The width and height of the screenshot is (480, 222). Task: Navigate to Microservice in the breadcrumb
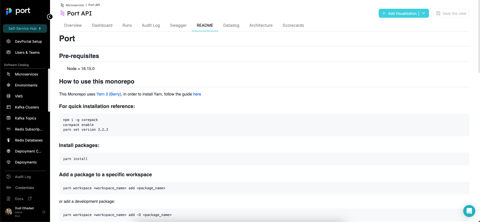75,5
